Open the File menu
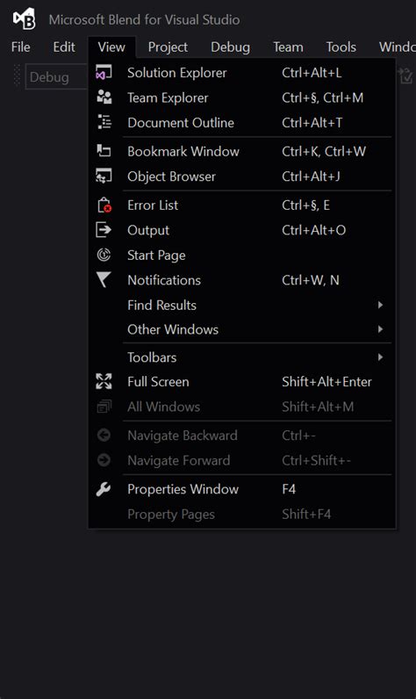Screen dimensions: 416x699 pos(21,47)
